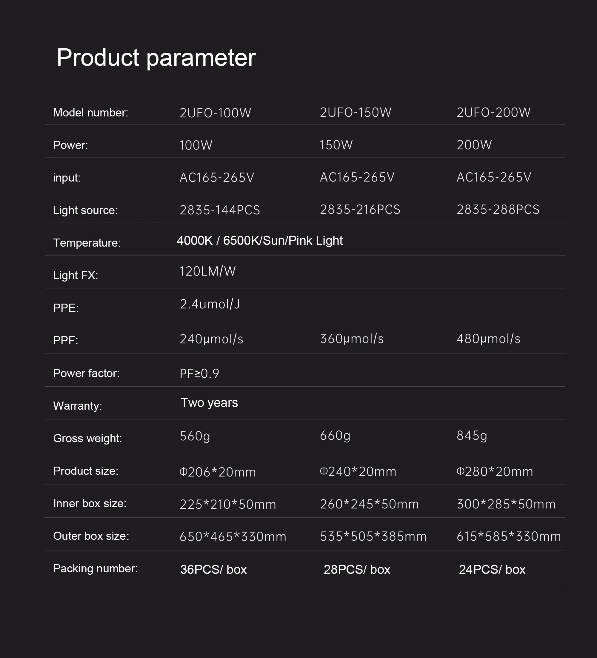Click the "Temperature:" row label
Image resolution: width=597 pixels, height=658 pixels.
click(87, 243)
